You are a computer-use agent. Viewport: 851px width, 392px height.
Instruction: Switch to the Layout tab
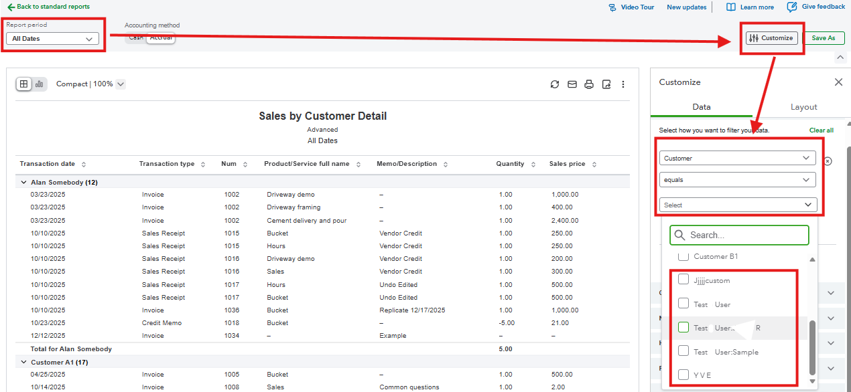pos(803,107)
